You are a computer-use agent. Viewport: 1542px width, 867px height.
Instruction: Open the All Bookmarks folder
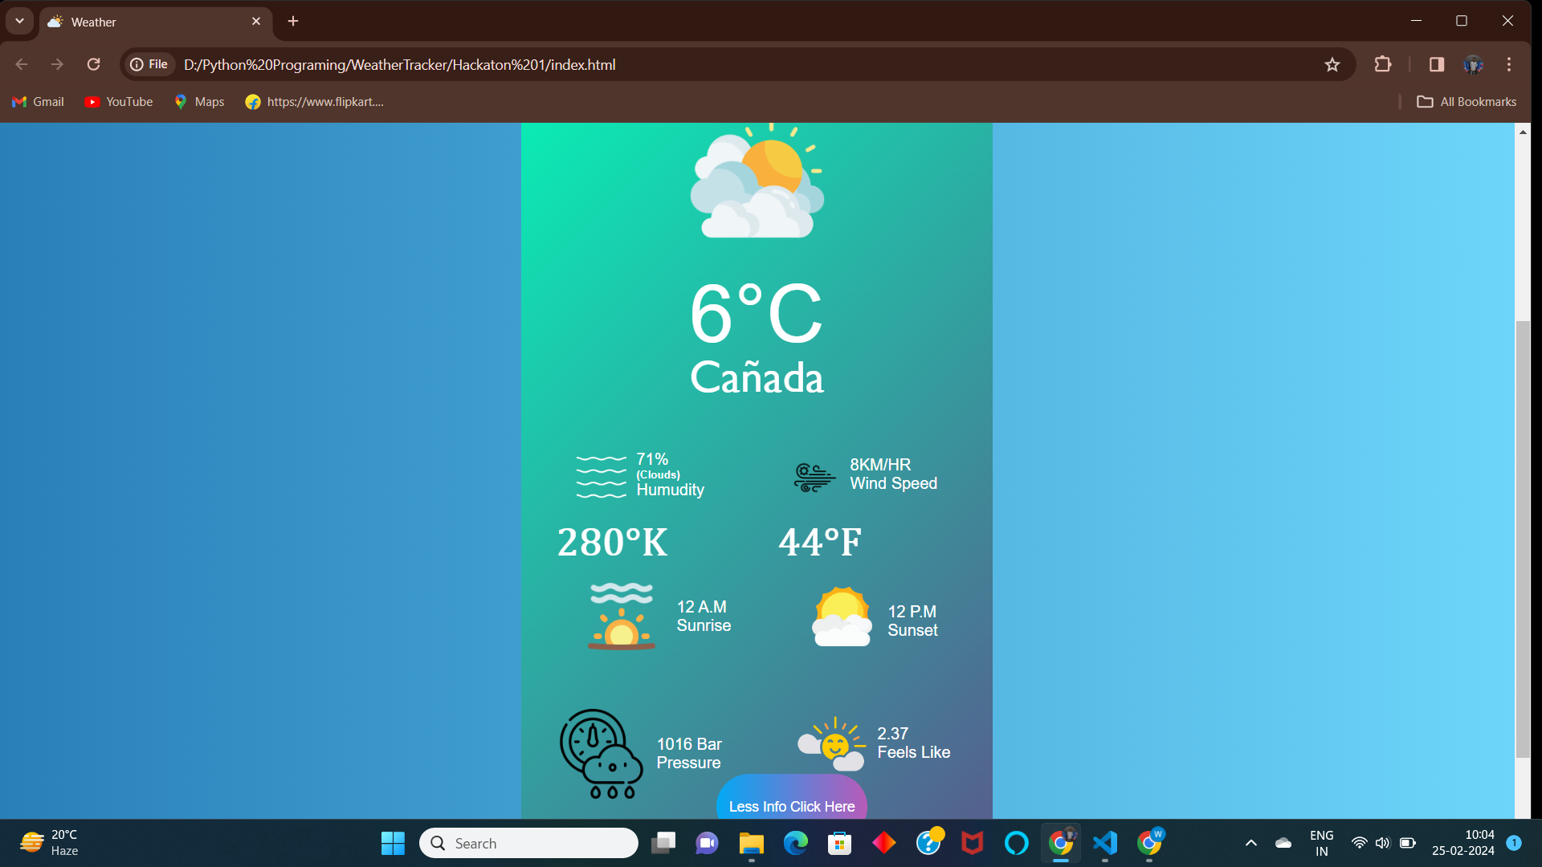(x=1467, y=102)
